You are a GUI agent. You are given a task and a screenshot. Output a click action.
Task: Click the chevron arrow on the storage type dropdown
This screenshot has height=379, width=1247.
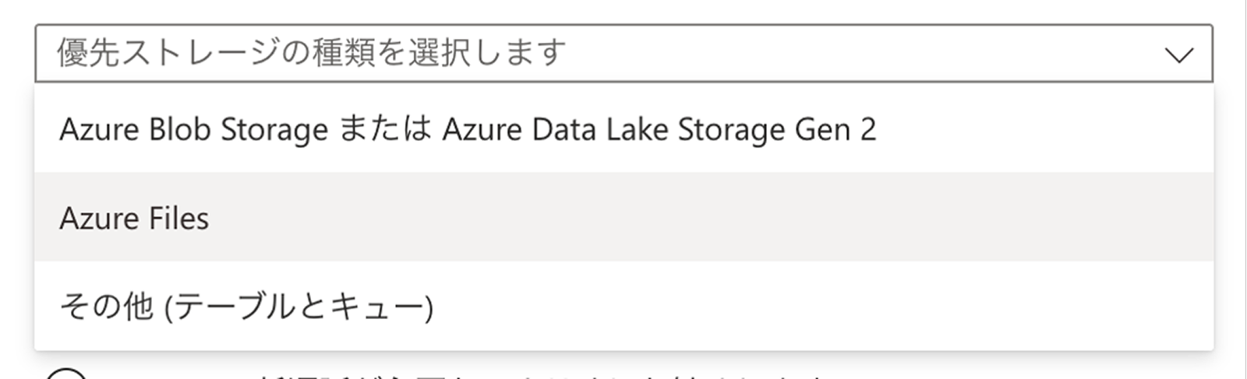(1178, 55)
